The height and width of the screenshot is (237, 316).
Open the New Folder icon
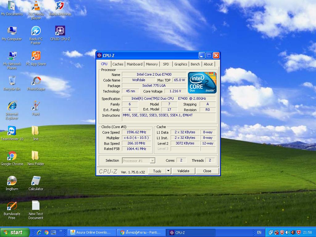tap(36, 158)
